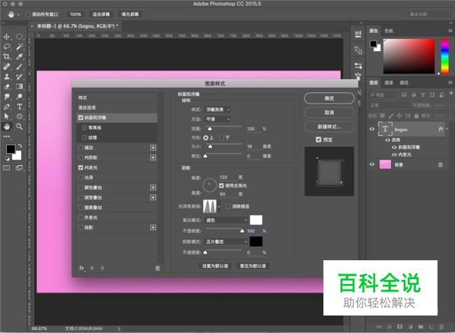Switch to the 色板 tab
The height and width of the screenshot is (333, 455).
click(388, 31)
